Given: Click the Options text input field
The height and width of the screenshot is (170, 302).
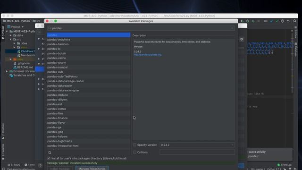Looking at the screenshot, I should click(197, 152).
